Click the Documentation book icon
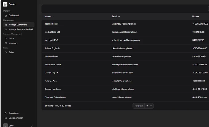This screenshot has width=209, height=127. [6, 118]
